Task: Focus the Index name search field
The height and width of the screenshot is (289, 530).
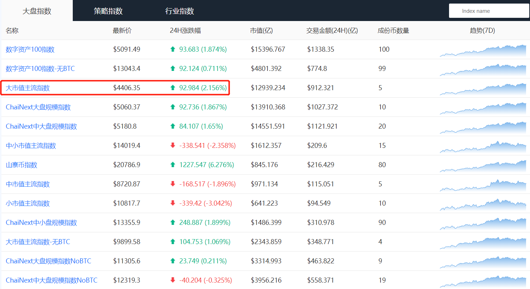Action: 489,11
